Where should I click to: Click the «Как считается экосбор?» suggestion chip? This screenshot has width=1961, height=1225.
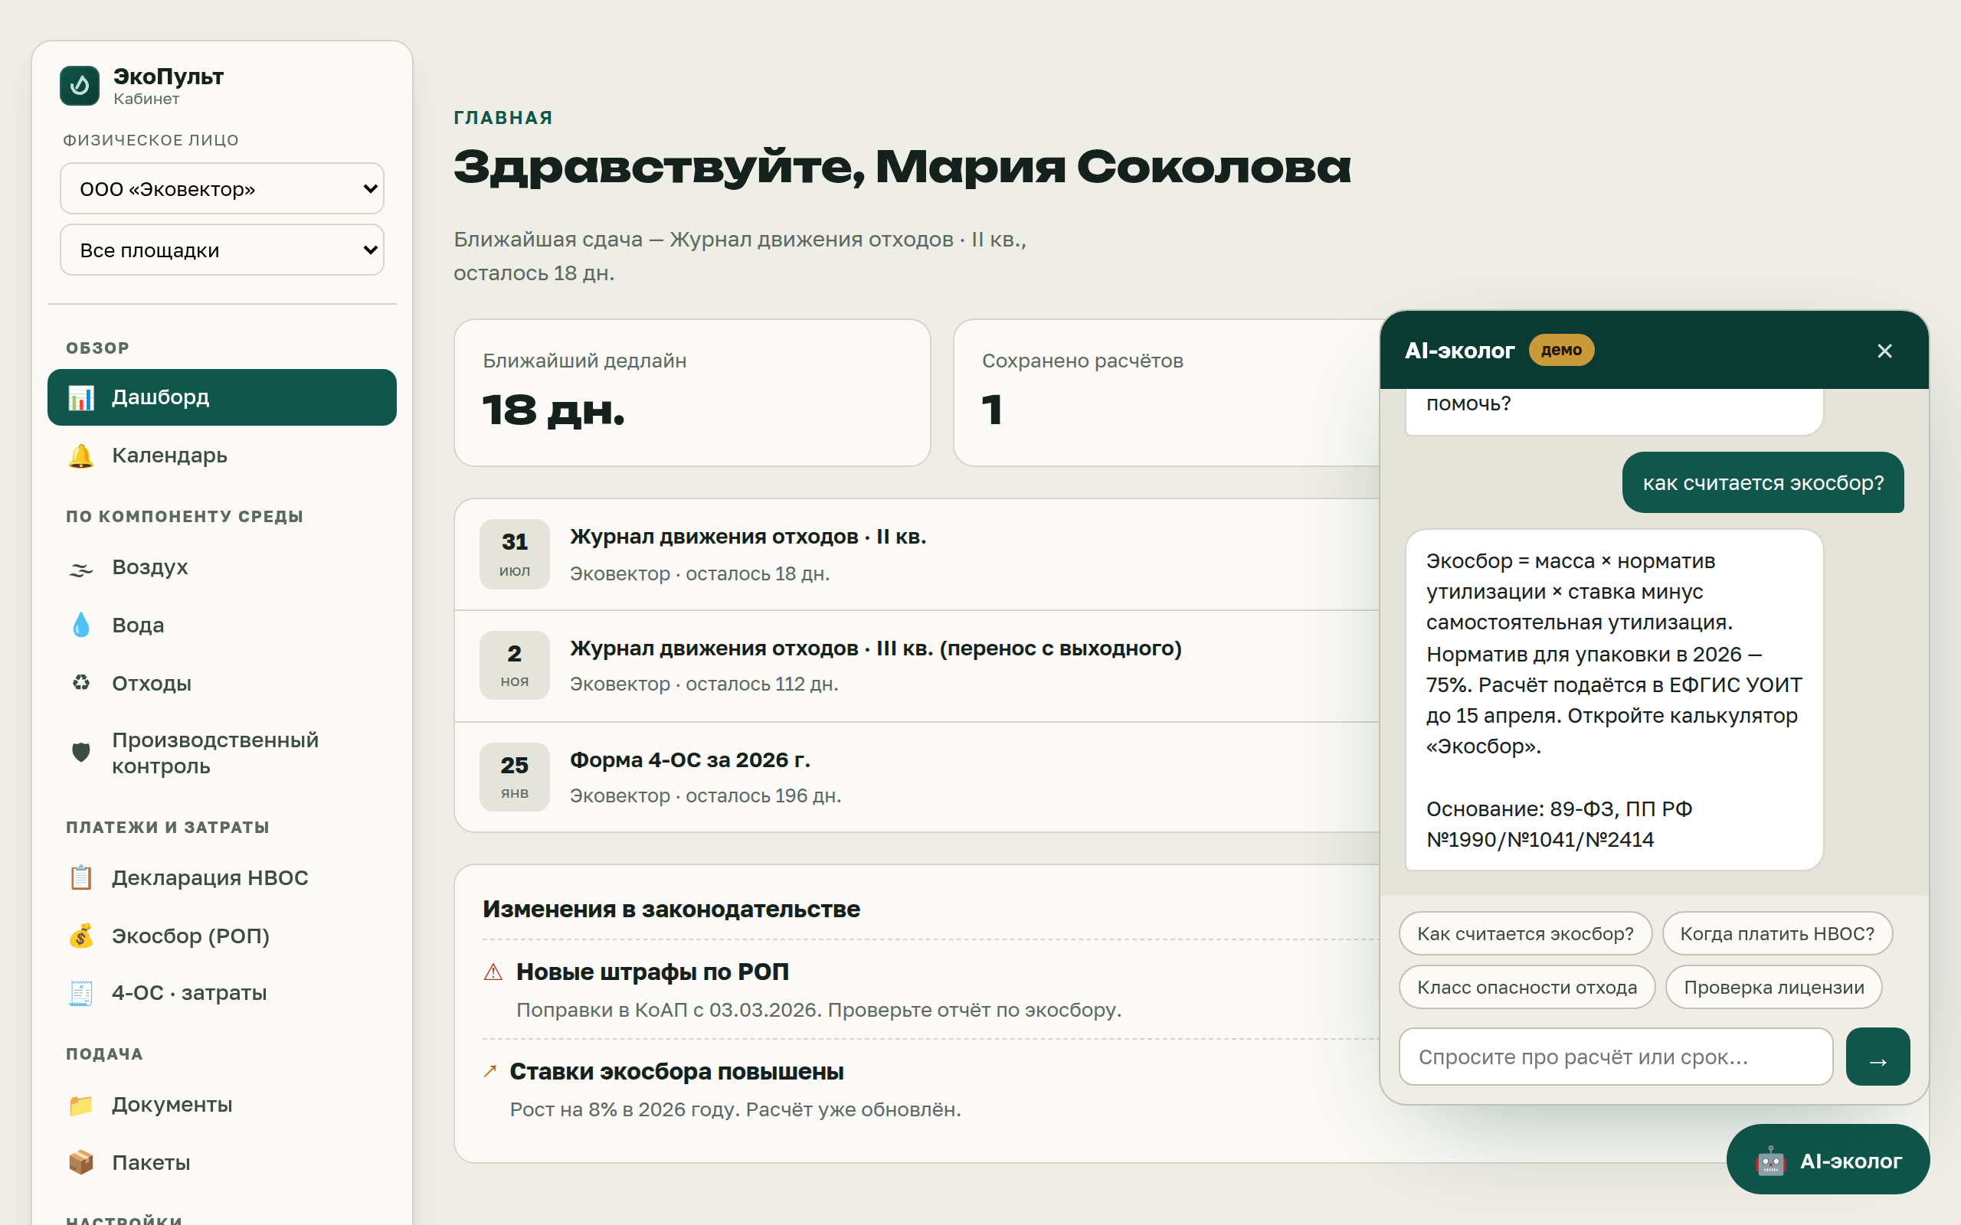[x=1525, y=934]
